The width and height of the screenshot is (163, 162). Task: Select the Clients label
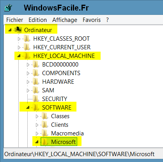(x=60, y=125)
